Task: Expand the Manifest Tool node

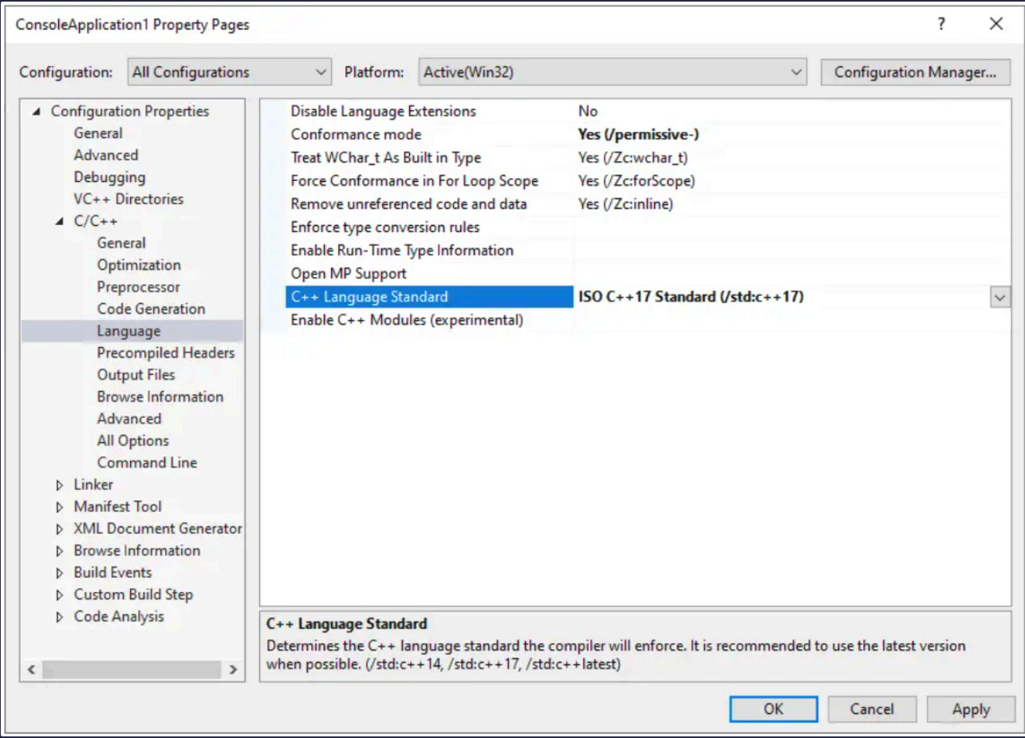Action: [60, 507]
